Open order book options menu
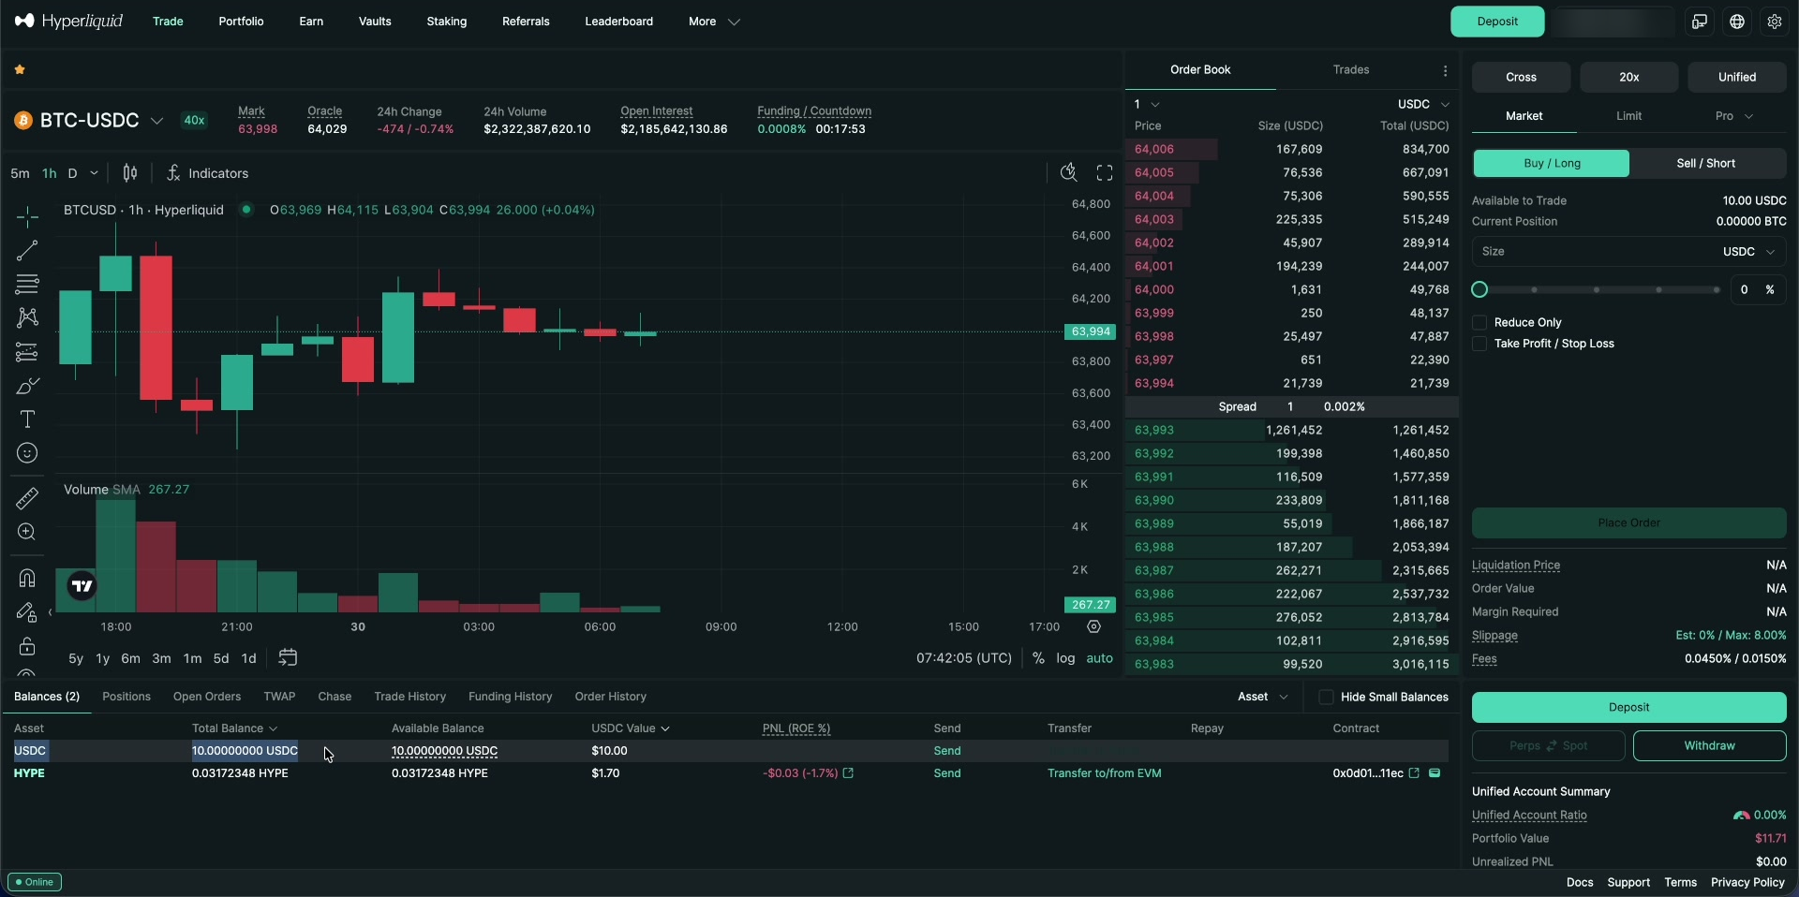Image resolution: width=1799 pixels, height=897 pixels. pos(1446,70)
